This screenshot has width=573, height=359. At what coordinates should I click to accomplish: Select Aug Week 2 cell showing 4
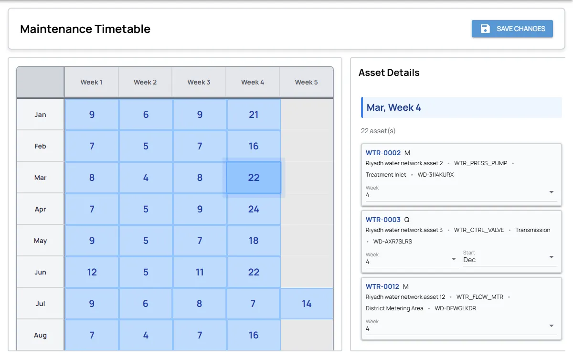tap(146, 335)
